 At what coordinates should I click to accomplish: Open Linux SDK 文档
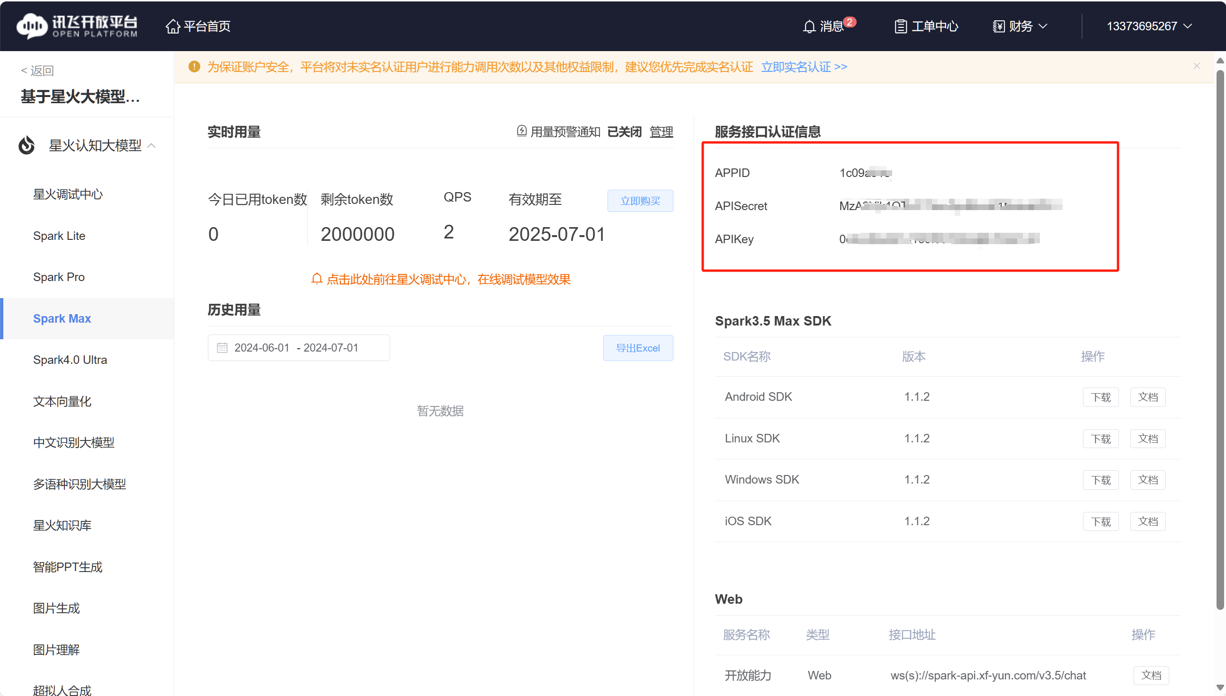1147,439
